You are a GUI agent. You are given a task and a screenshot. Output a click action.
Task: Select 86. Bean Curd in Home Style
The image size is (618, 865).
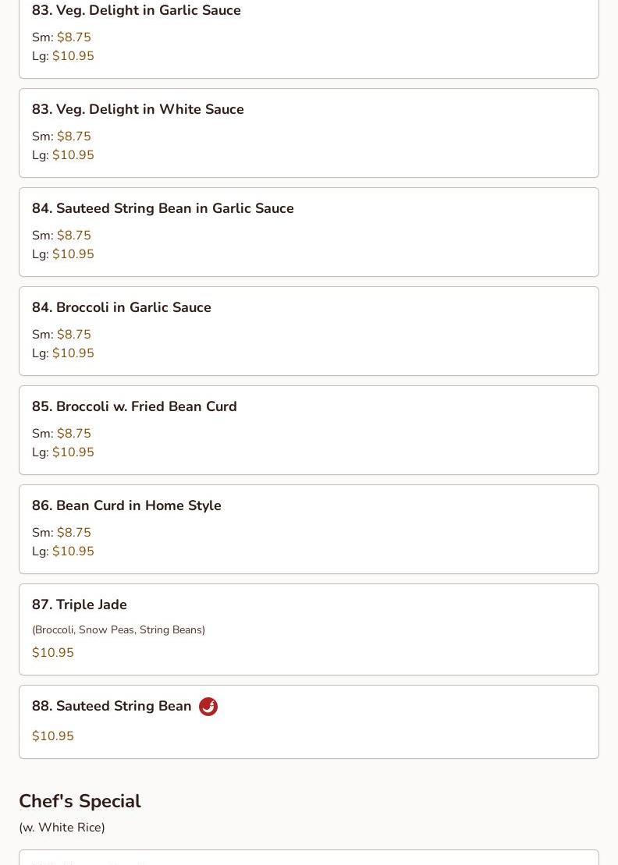click(x=309, y=529)
